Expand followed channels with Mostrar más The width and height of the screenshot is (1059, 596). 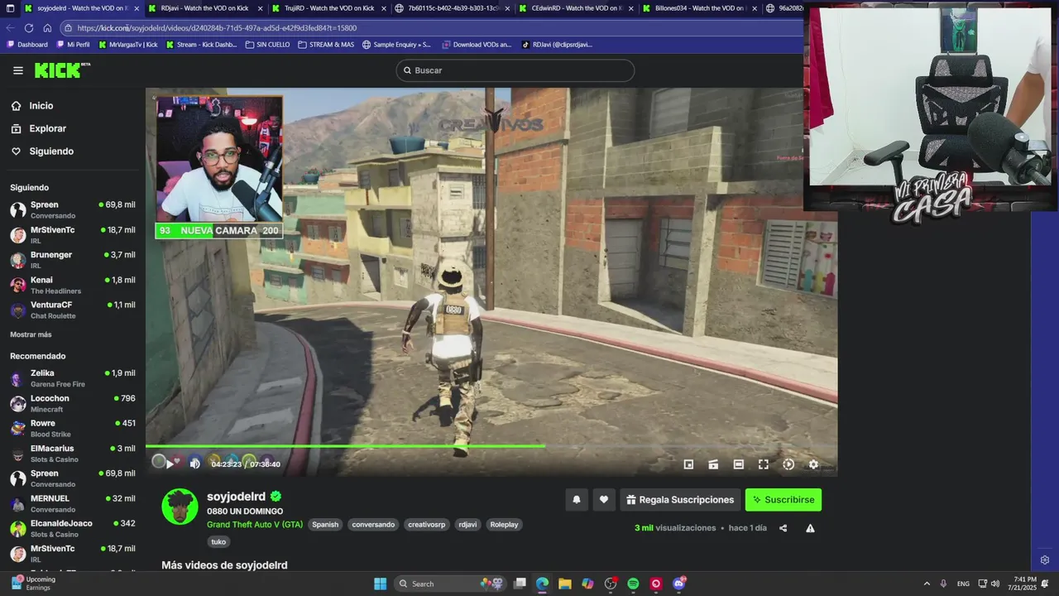[x=31, y=334]
